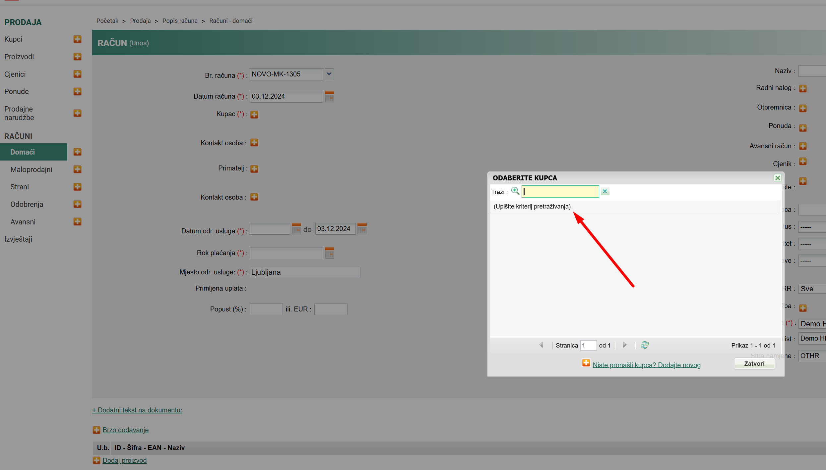Go to next page arrow in the pager
The height and width of the screenshot is (470, 826).
[625, 345]
